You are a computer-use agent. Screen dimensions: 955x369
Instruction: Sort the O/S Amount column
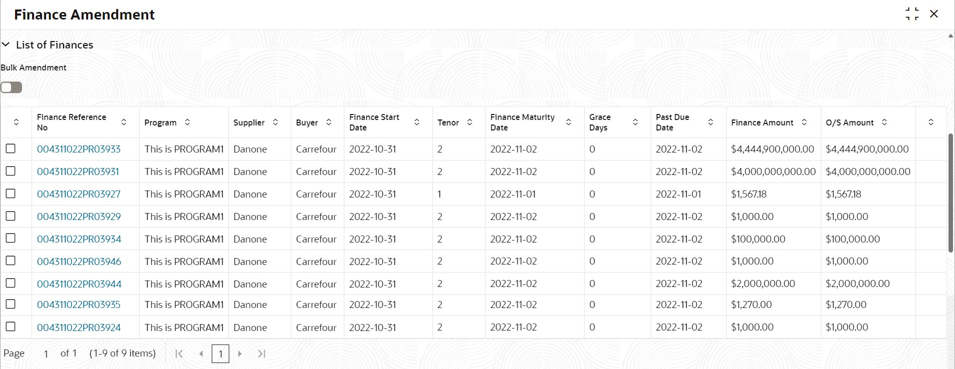tap(884, 122)
